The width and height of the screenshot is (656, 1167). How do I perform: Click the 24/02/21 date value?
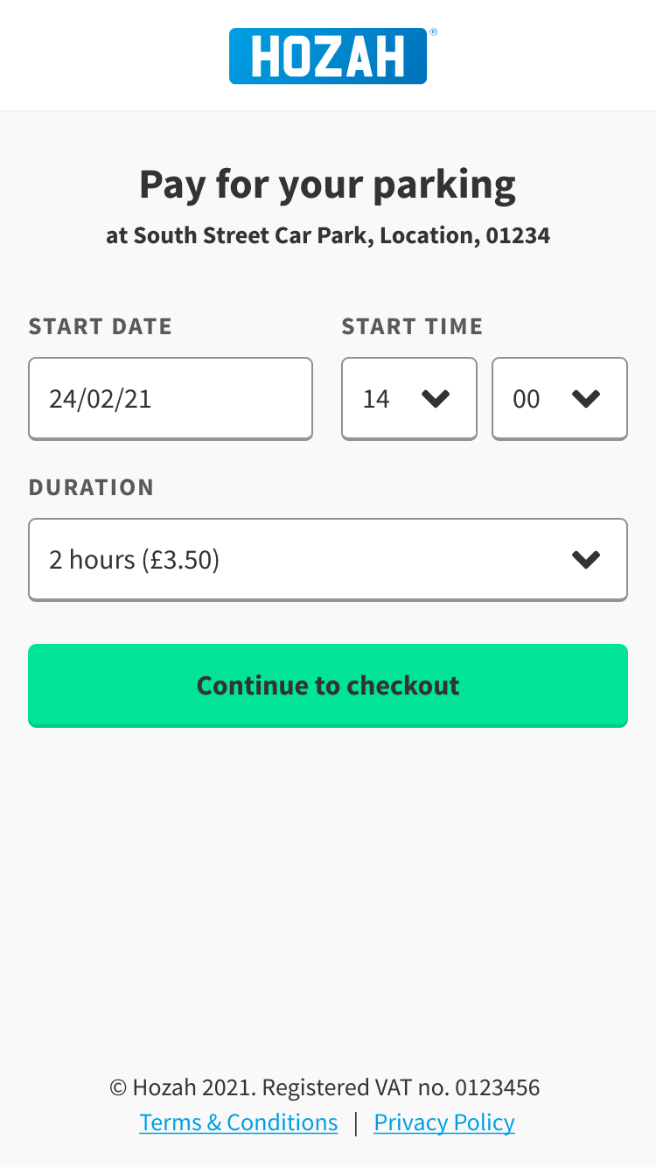(x=100, y=399)
